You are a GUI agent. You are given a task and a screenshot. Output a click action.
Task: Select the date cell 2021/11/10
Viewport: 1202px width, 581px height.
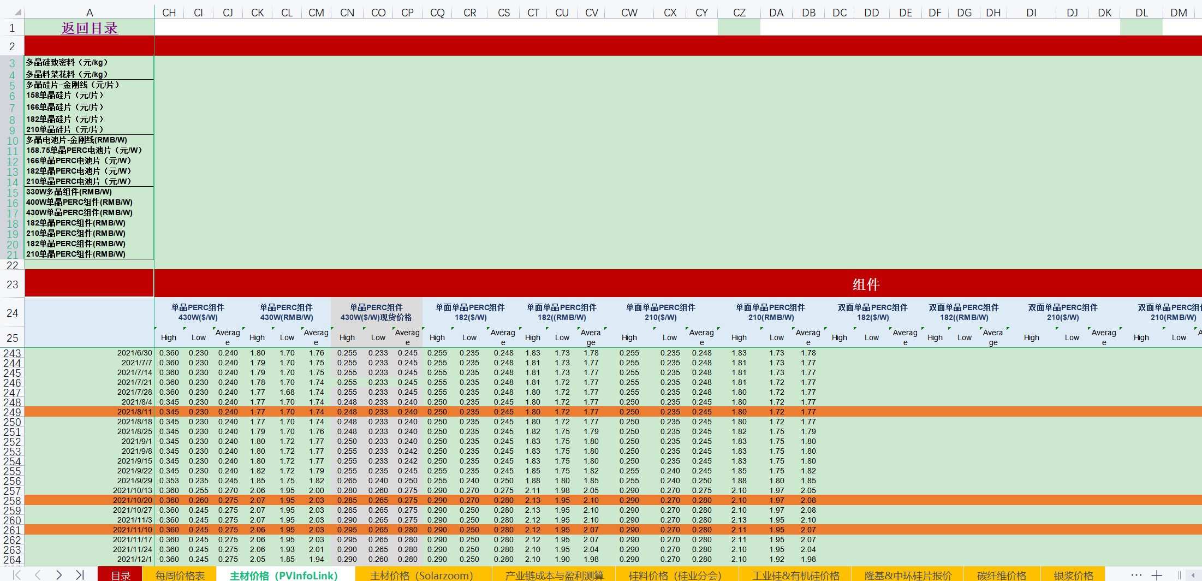pyautogui.click(x=89, y=530)
